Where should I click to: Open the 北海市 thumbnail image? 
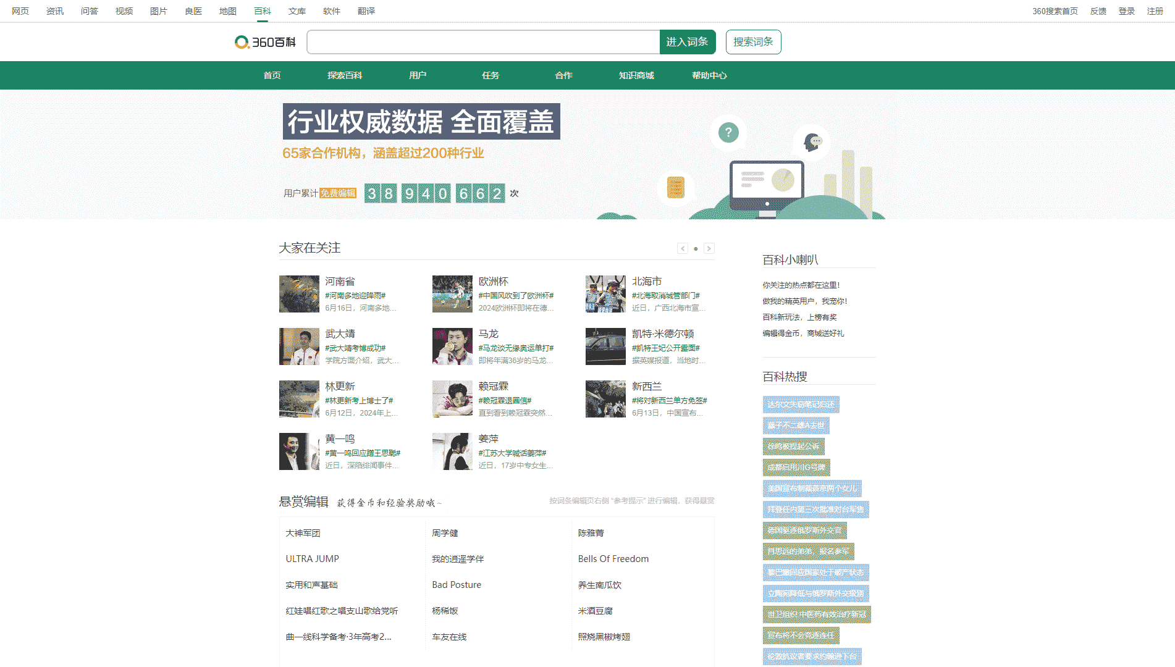pos(605,294)
